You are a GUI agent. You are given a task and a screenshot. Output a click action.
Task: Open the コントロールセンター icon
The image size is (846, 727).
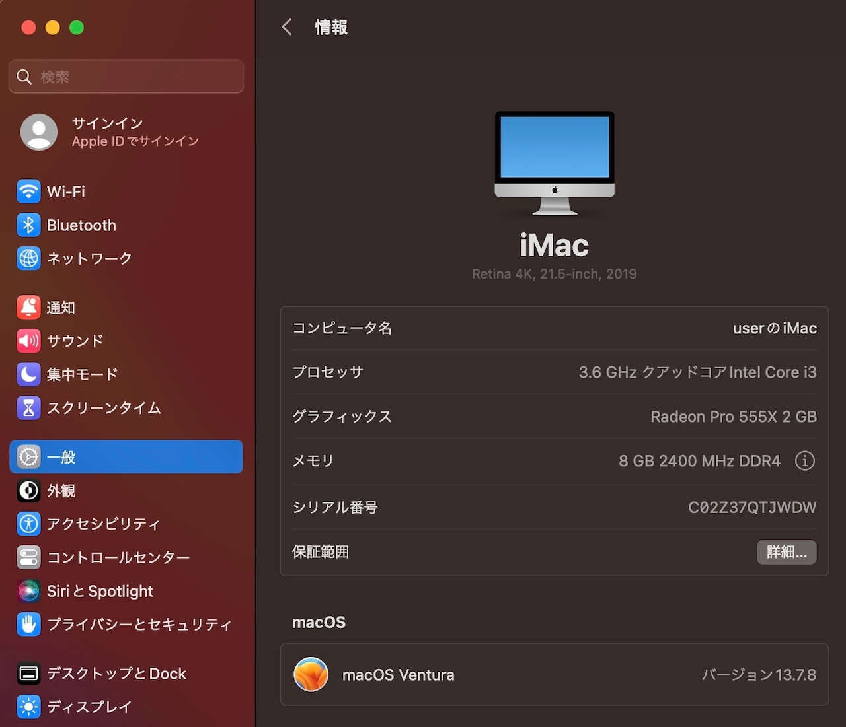coord(28,557)
